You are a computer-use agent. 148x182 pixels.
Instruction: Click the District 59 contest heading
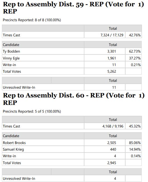73,8
